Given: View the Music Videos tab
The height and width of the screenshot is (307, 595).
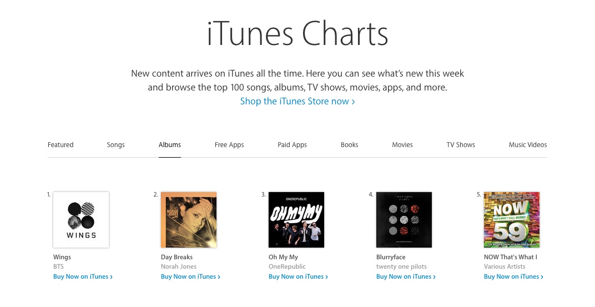Looking at the screenshot, I should [528, 145].
